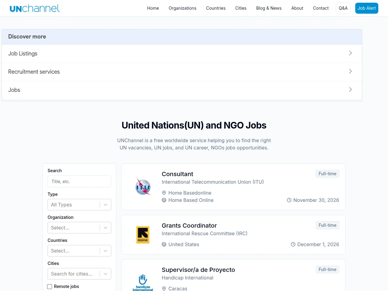Click clock icon beside November 30, 2026

[x=289, y=200]
